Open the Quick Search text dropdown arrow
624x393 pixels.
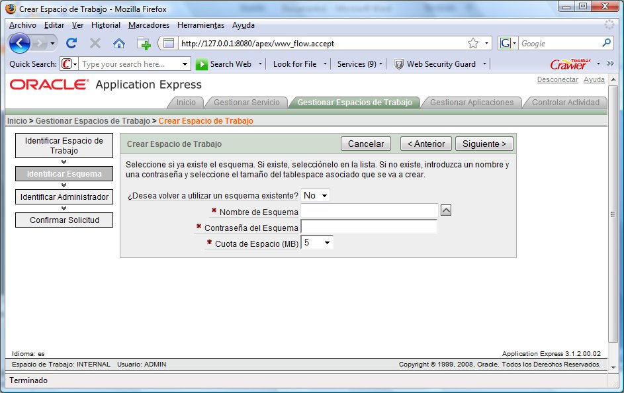click(185, 64)
